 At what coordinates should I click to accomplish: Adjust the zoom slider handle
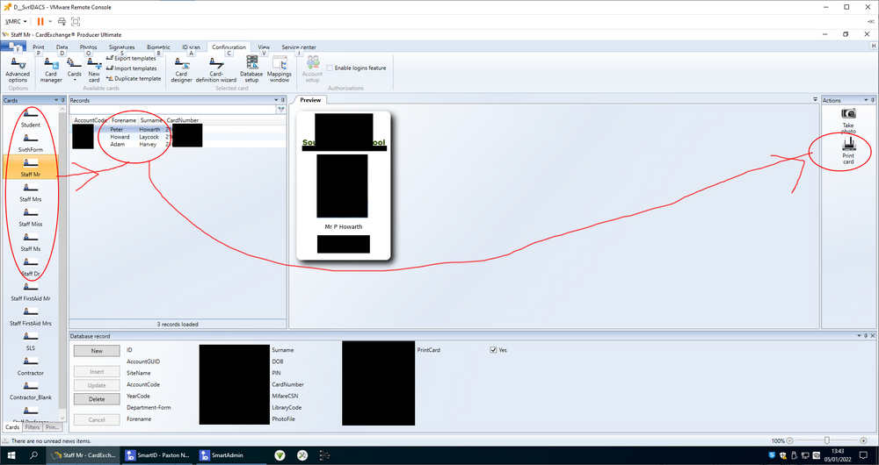[x=826, y=440]
